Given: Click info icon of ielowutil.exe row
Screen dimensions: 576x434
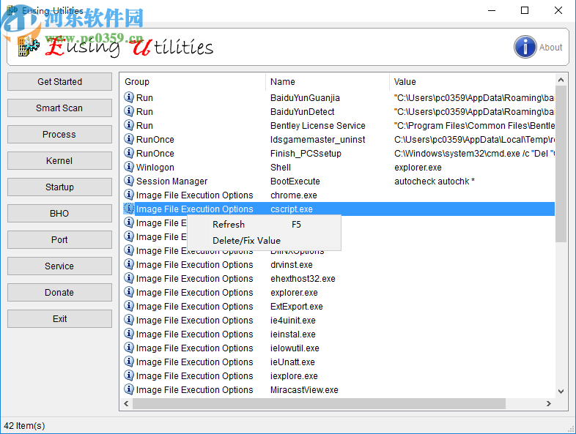Looking at the screenshot, I should [128, 348].
